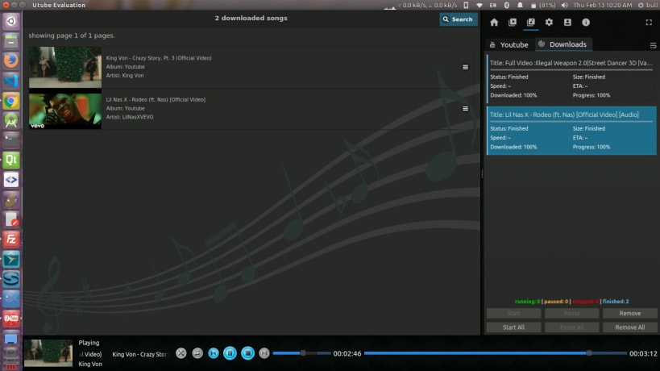Click 'showing page 1 of 1 pages.' text
660x371 pixels.
point(72,35)
